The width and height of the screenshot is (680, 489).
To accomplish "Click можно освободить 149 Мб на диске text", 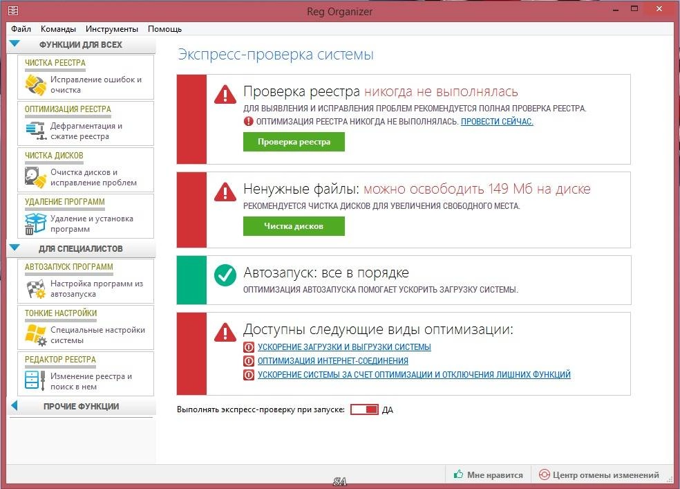I will (477, 190).
